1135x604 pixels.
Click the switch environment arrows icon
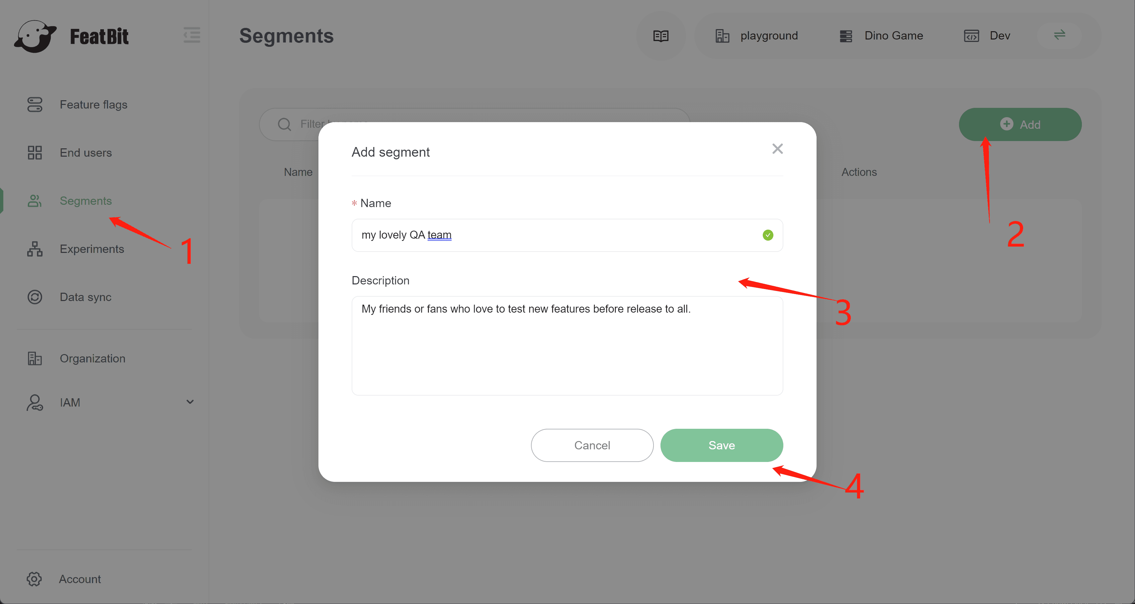tap(1059, 35)
